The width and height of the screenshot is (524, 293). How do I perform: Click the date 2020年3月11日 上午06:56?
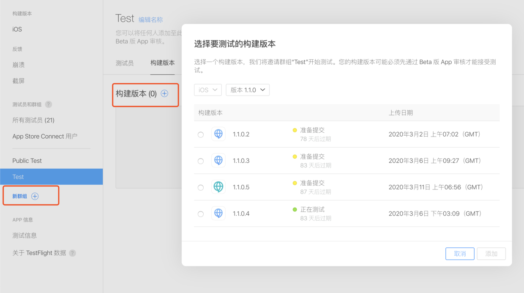[437, 187]
